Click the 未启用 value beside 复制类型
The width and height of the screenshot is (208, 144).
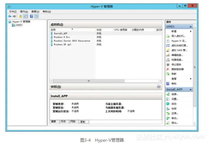[x=75, y=104]
